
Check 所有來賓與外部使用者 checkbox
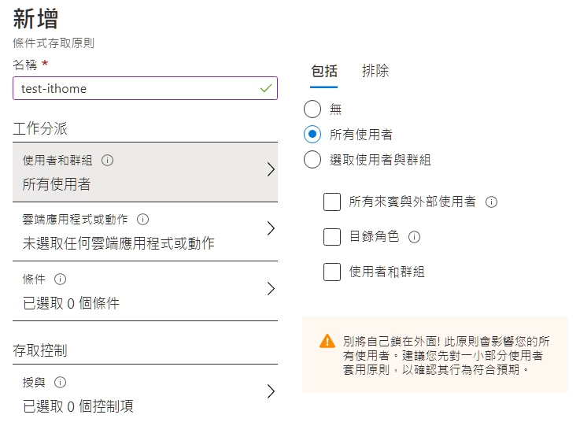(332, 202)
